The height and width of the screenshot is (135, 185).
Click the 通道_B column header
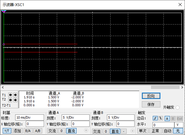[78, 93]
